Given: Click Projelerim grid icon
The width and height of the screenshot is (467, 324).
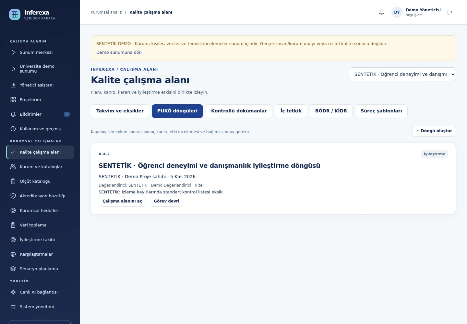Looking at the screenshot, I should pyautogui.click(x=13, y=99).
